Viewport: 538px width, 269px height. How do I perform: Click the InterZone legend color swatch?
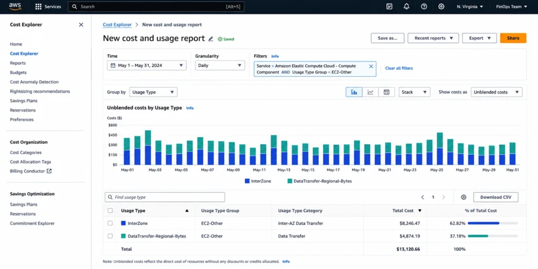click(247, 181)
